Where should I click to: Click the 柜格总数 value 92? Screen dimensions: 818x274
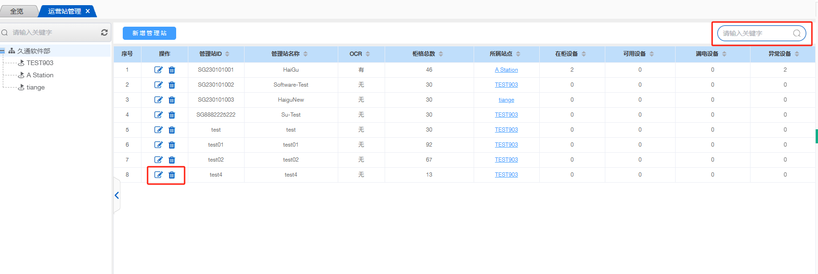(x=429, y=145)
